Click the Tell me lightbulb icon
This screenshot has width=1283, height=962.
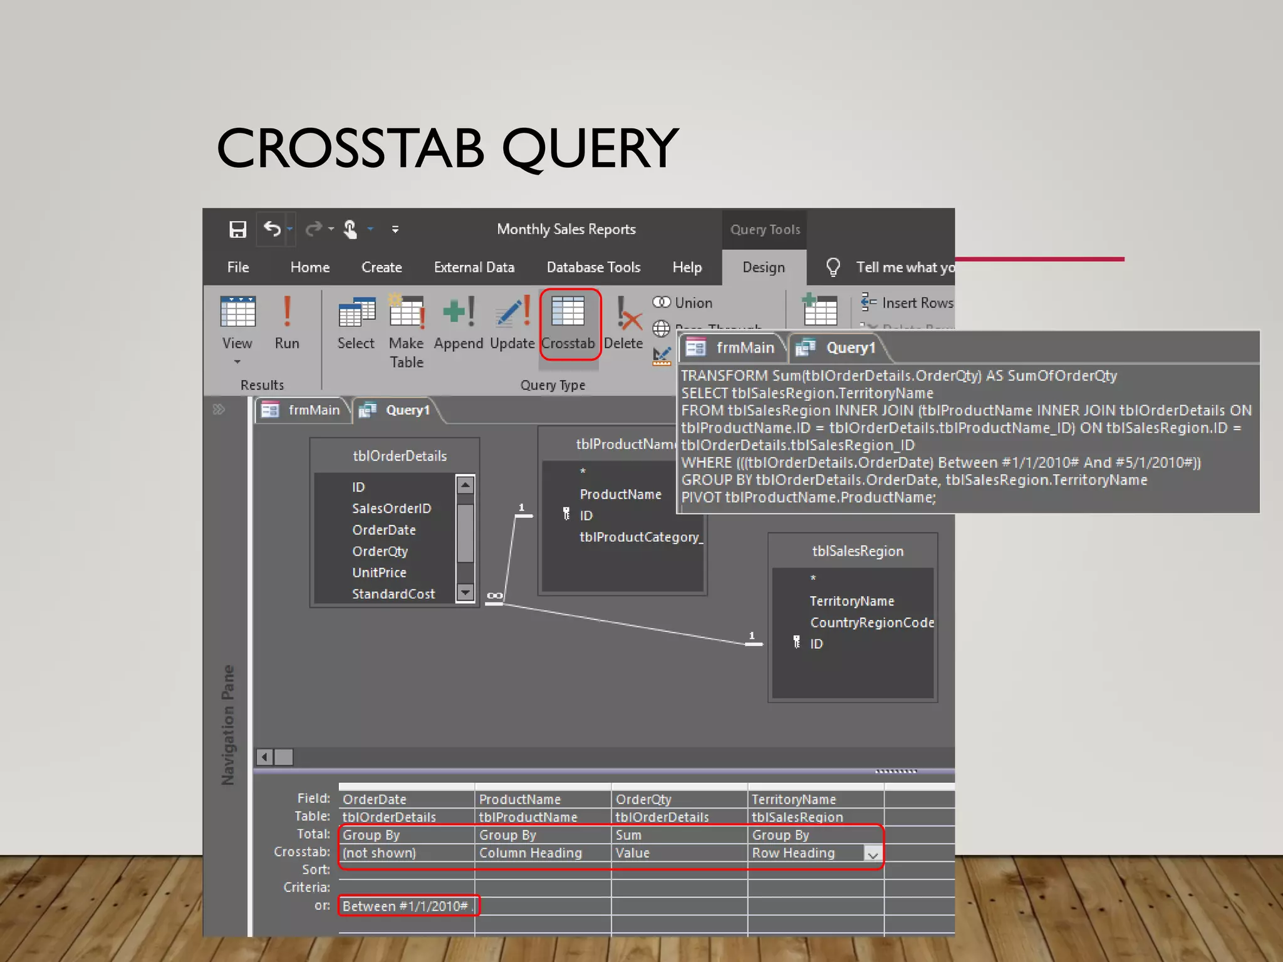coord(833,267)
